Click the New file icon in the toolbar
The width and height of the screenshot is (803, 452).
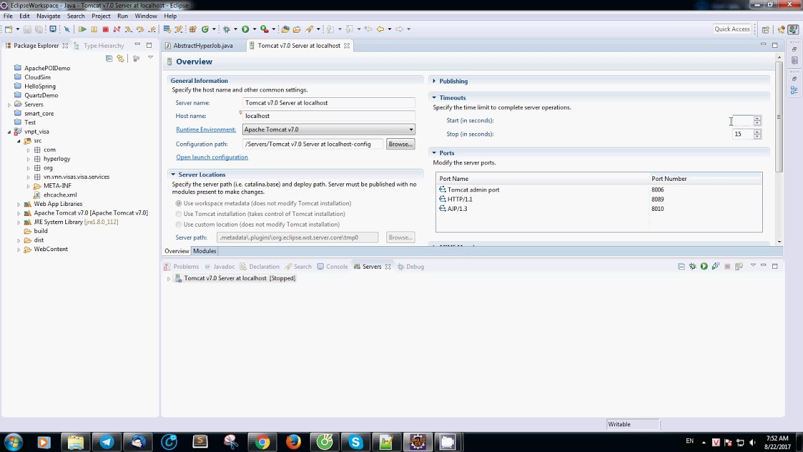tap(8, 29)
